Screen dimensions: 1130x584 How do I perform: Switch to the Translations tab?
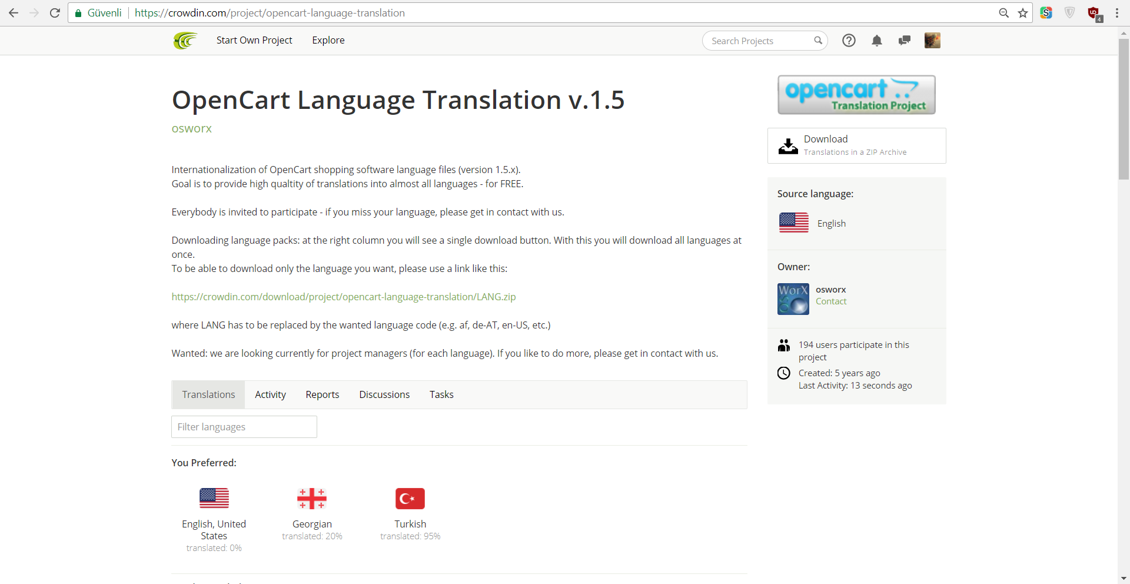[208, 394]
